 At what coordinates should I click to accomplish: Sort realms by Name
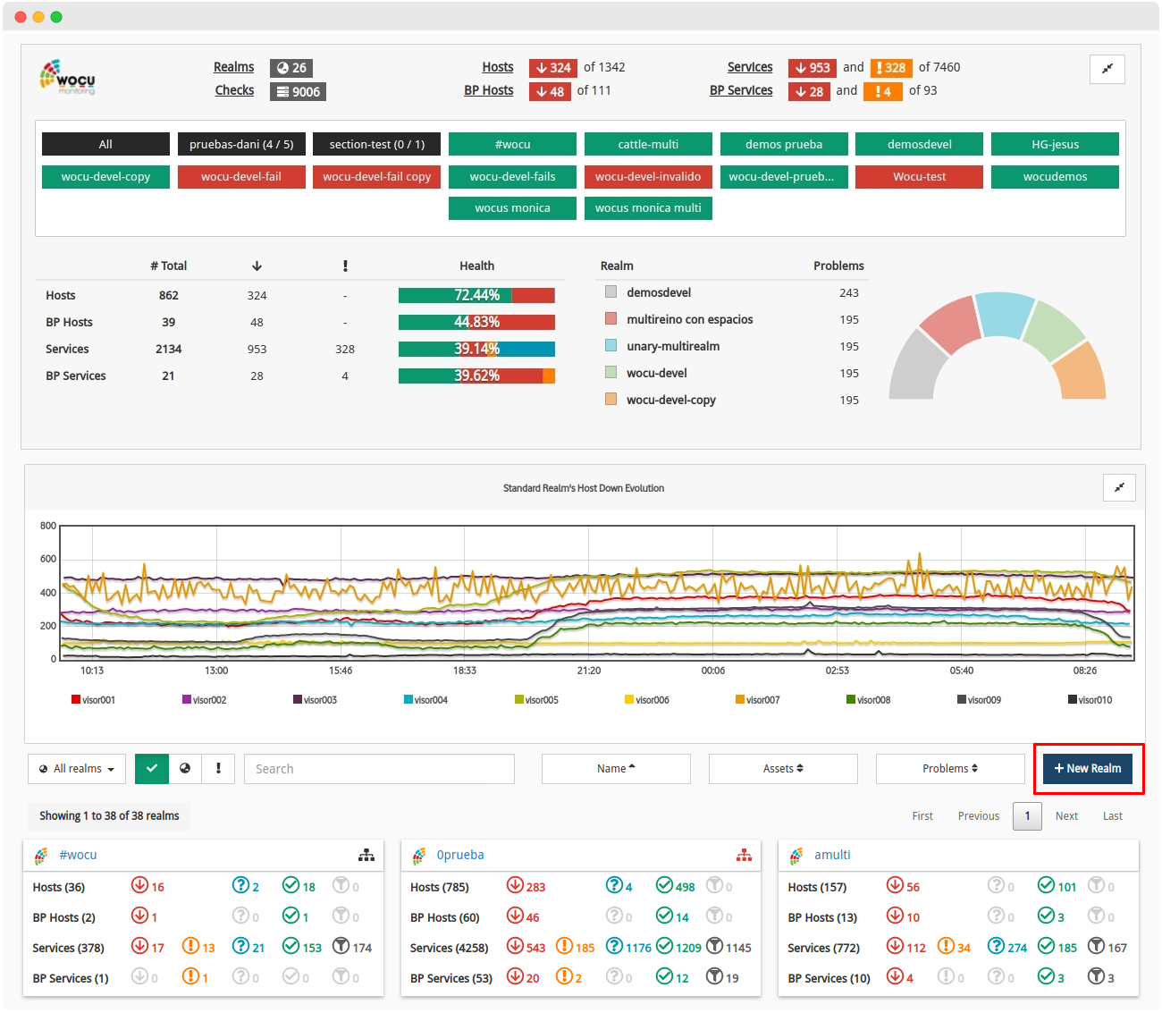click(616, 769)
